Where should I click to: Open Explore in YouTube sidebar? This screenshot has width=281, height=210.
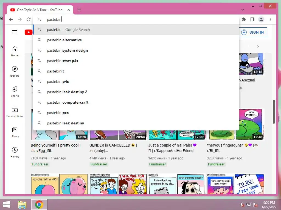click(x=15, y=72)
